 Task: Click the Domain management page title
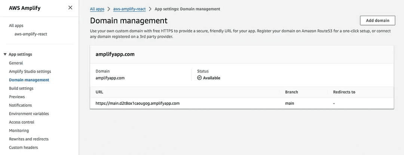click(x=129, y=21)
